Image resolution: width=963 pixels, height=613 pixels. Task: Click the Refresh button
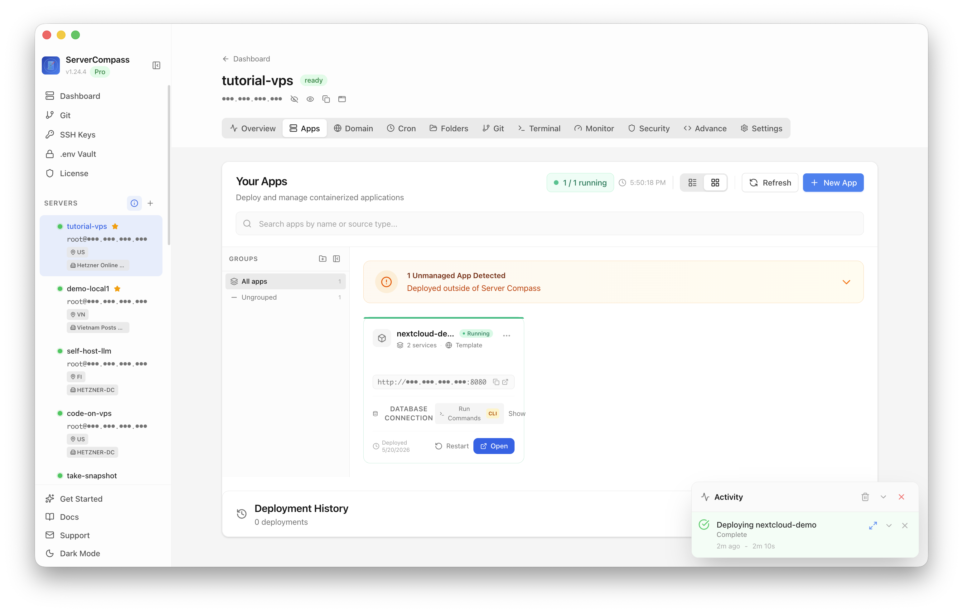tap(770, 183)
